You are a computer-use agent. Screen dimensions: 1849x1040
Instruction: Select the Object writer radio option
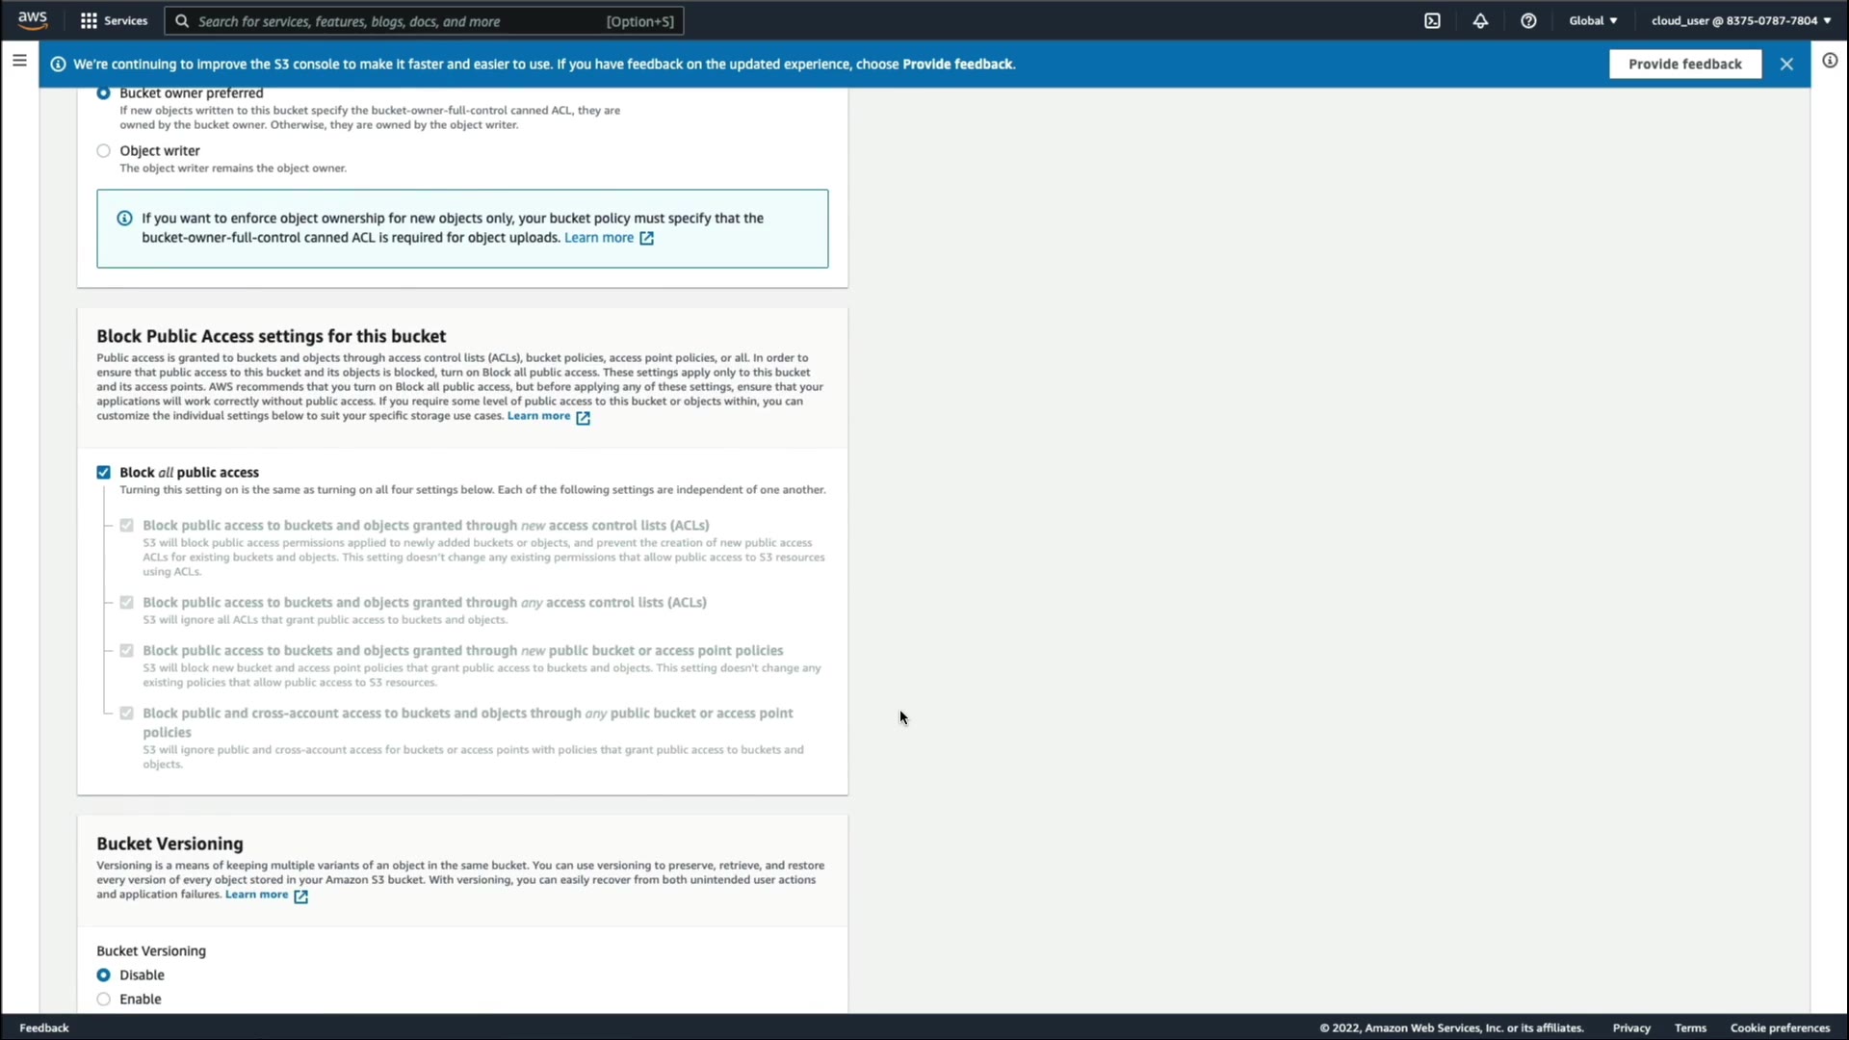pos(103,151)
